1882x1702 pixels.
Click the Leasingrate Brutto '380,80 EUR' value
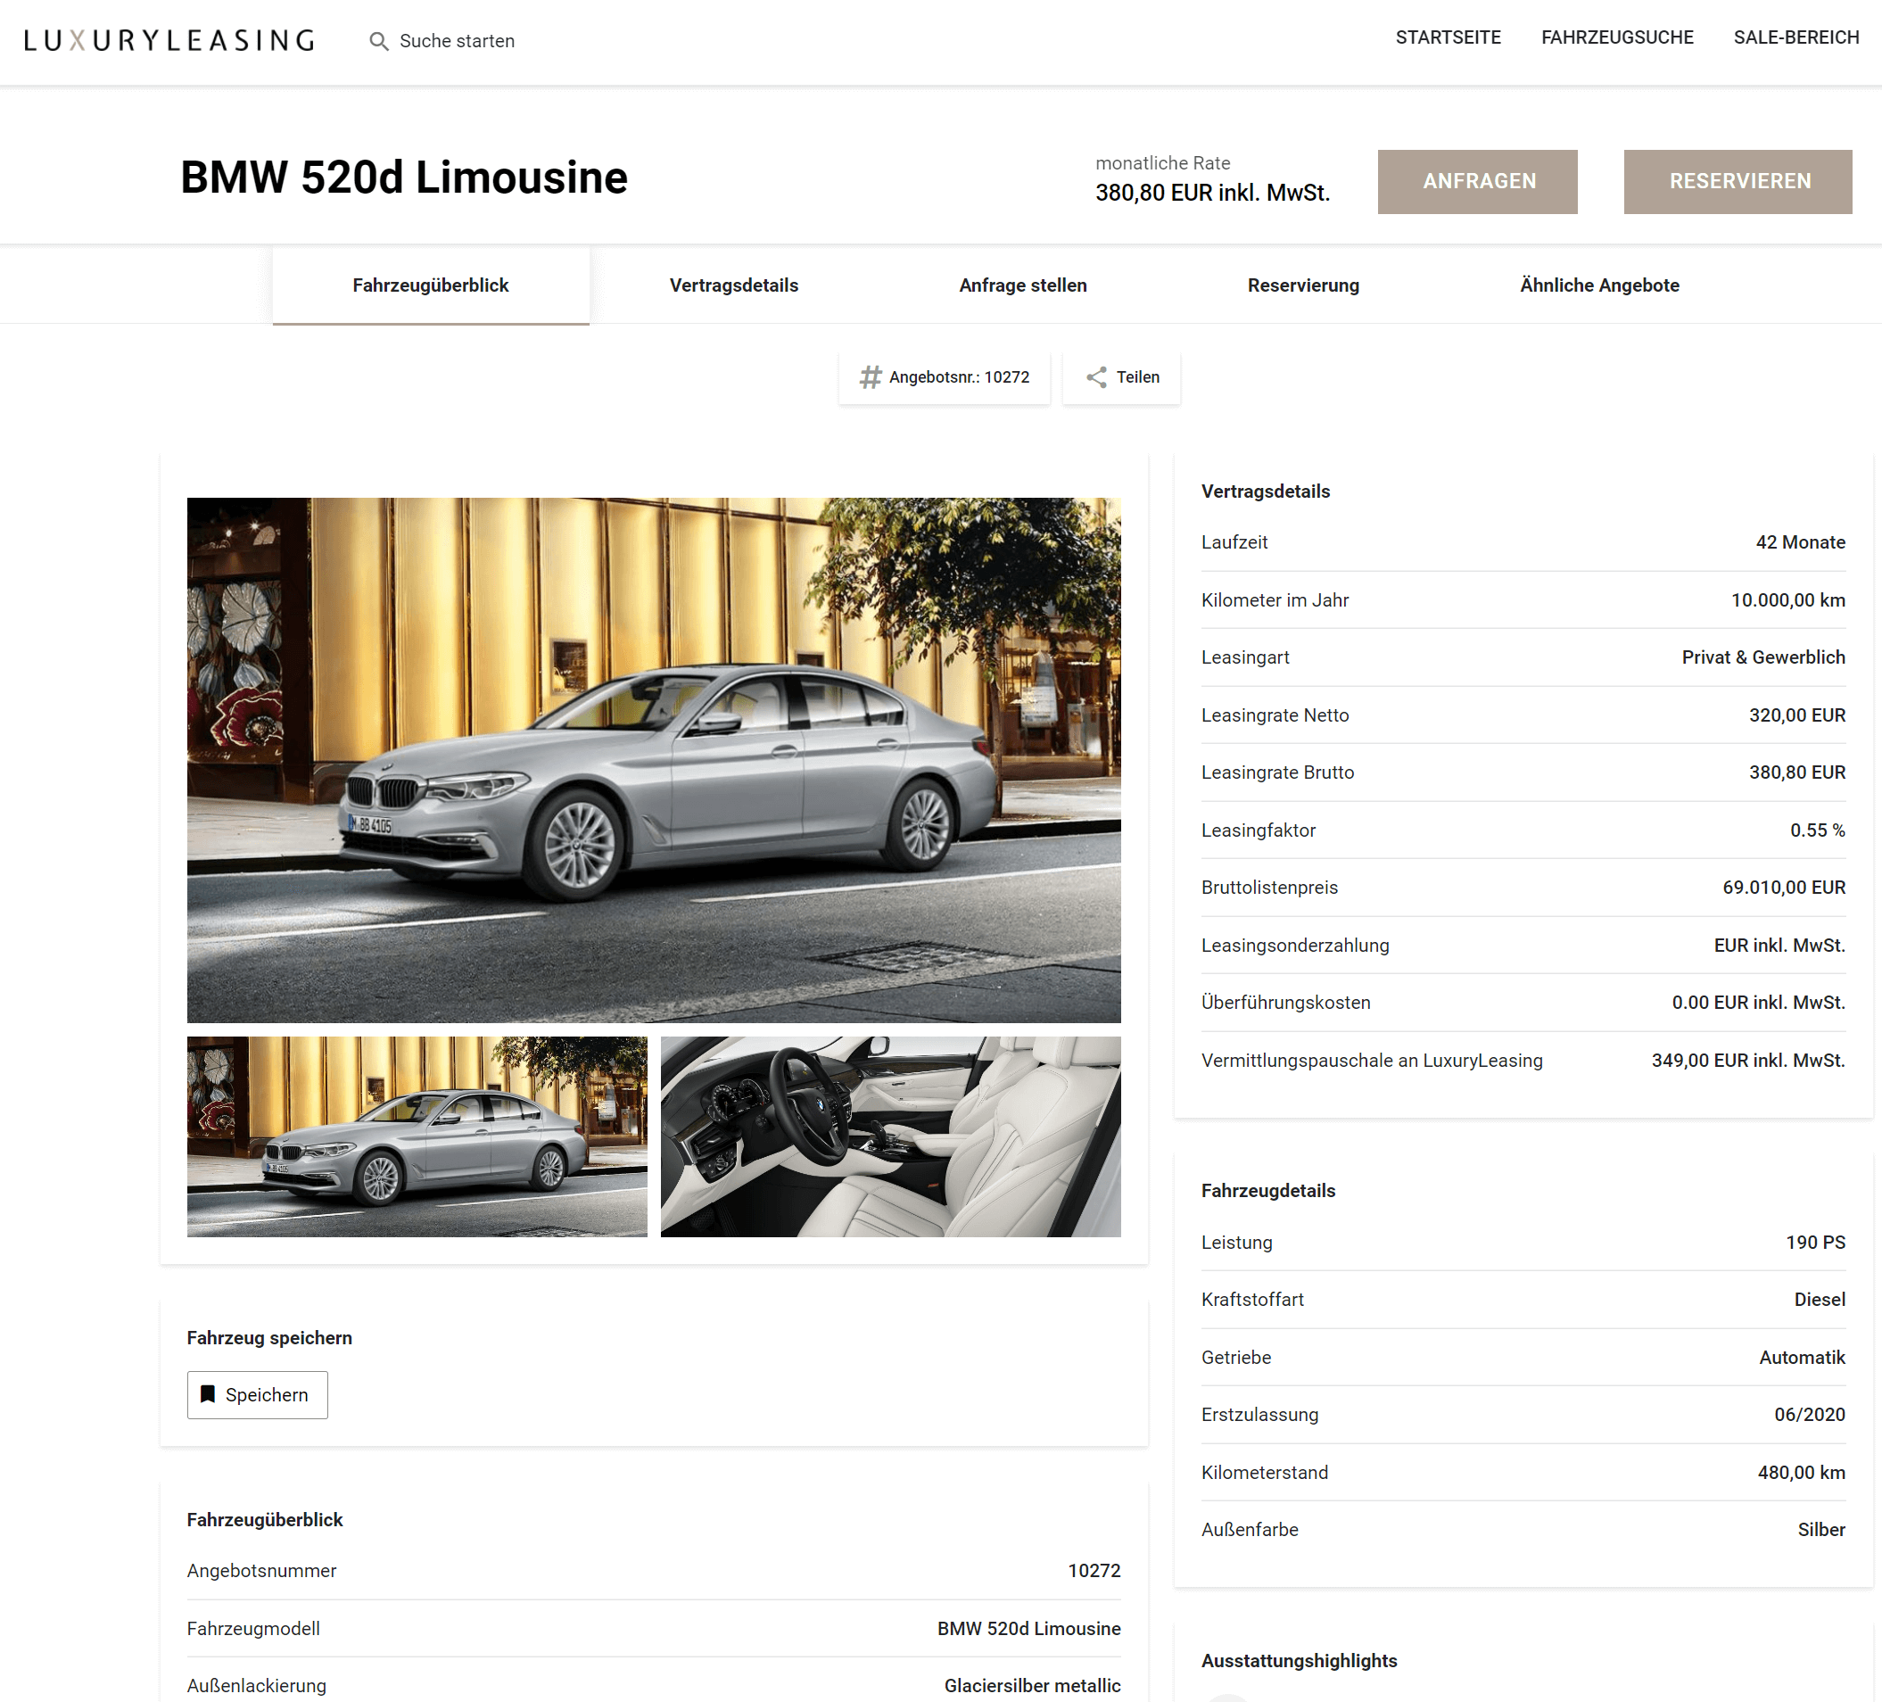pos(1797,773)
